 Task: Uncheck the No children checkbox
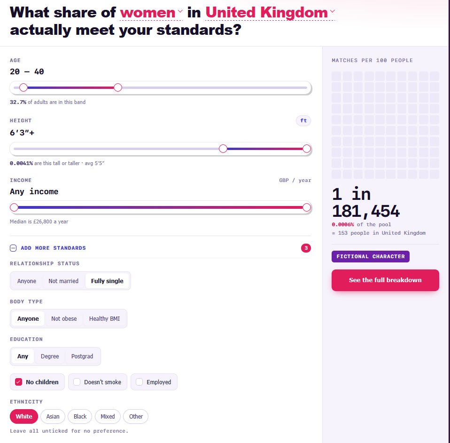(19, 382)
